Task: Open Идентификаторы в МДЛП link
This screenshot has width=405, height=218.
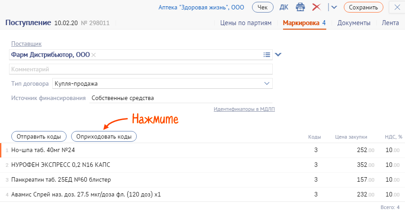Action: click(244, 109)
